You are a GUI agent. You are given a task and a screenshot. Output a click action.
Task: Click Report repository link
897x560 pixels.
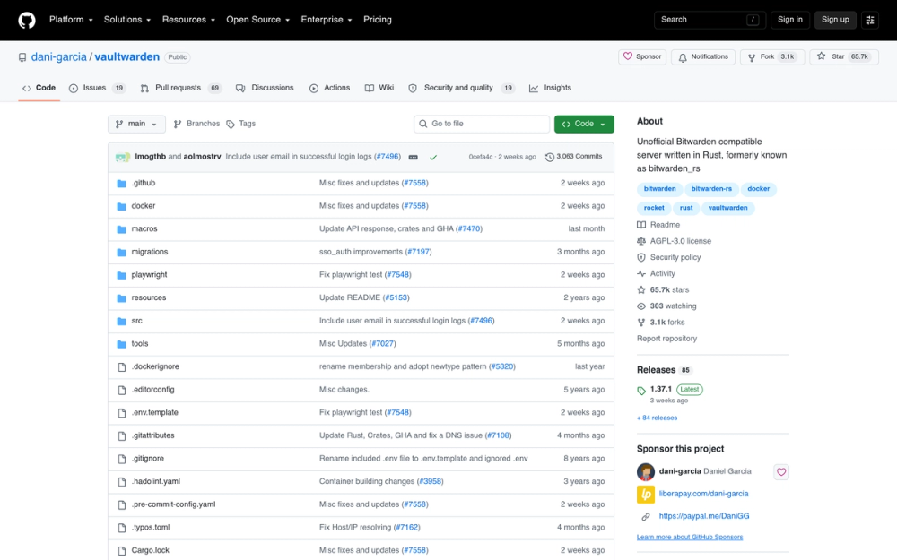[x=666, y=339]
